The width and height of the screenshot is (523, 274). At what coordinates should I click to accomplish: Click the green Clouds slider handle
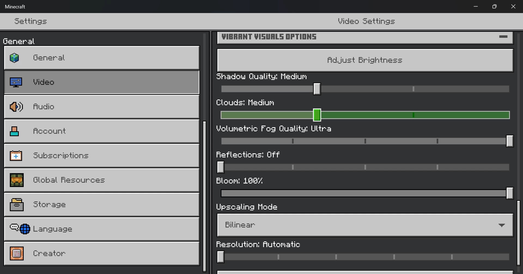317,115
